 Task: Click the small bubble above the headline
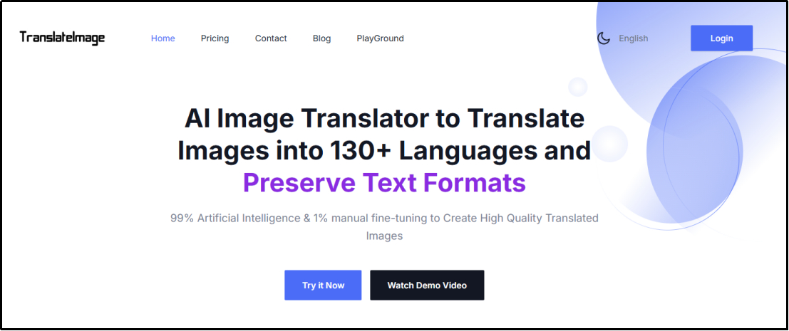pos(577,87)
